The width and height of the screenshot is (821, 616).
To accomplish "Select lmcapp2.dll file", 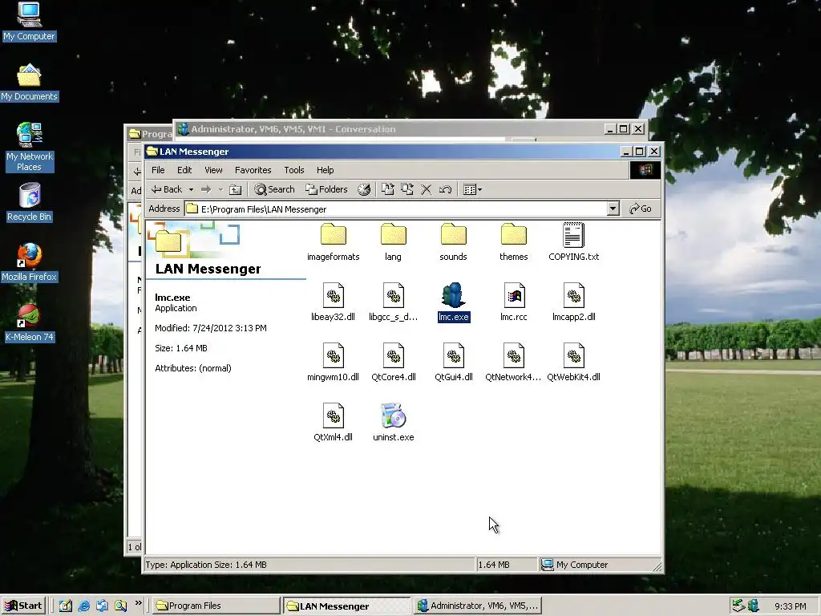I will (574, 302).
